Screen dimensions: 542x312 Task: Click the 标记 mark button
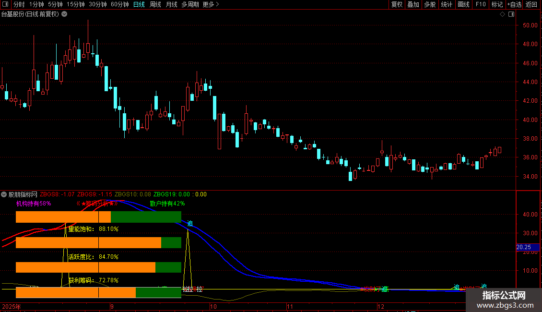[x=497, y=4]
